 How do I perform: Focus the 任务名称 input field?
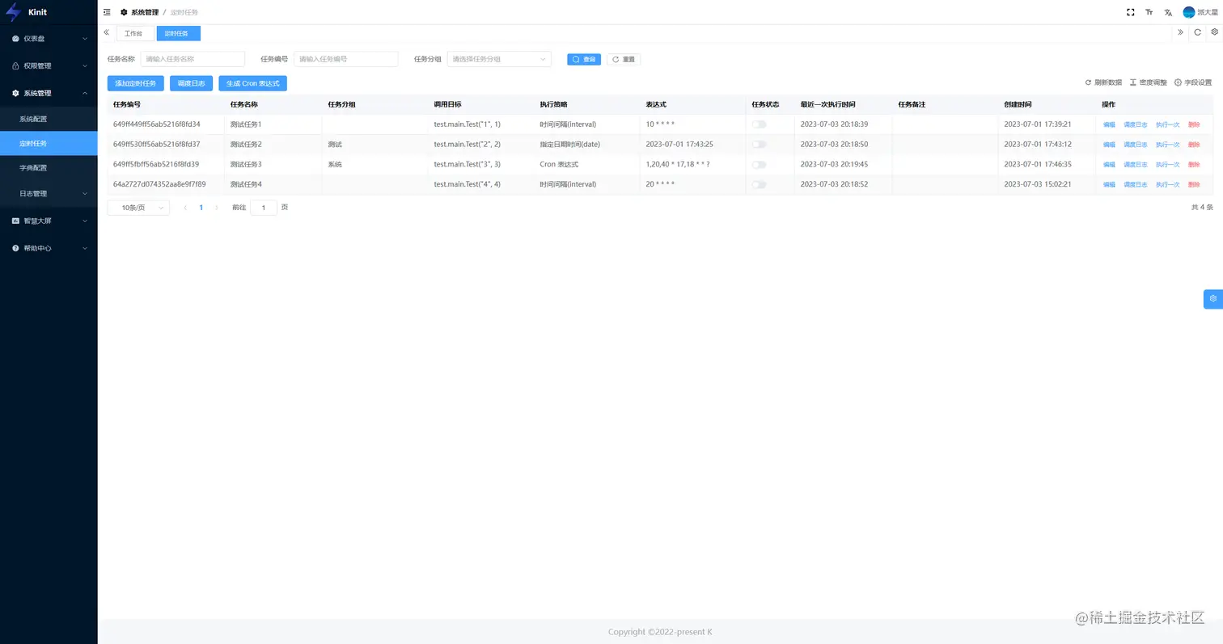click(x=193, y=59)
